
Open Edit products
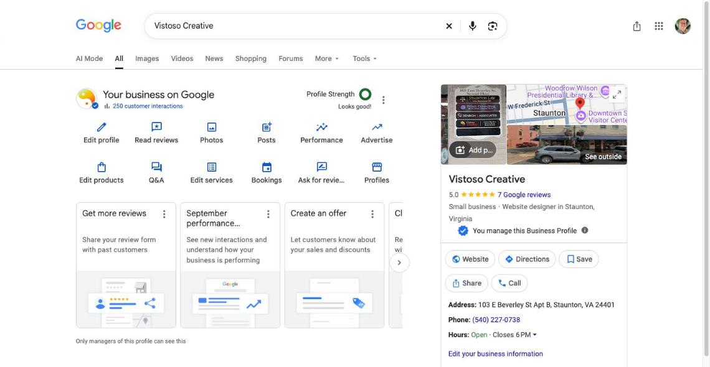pos(102,173)
